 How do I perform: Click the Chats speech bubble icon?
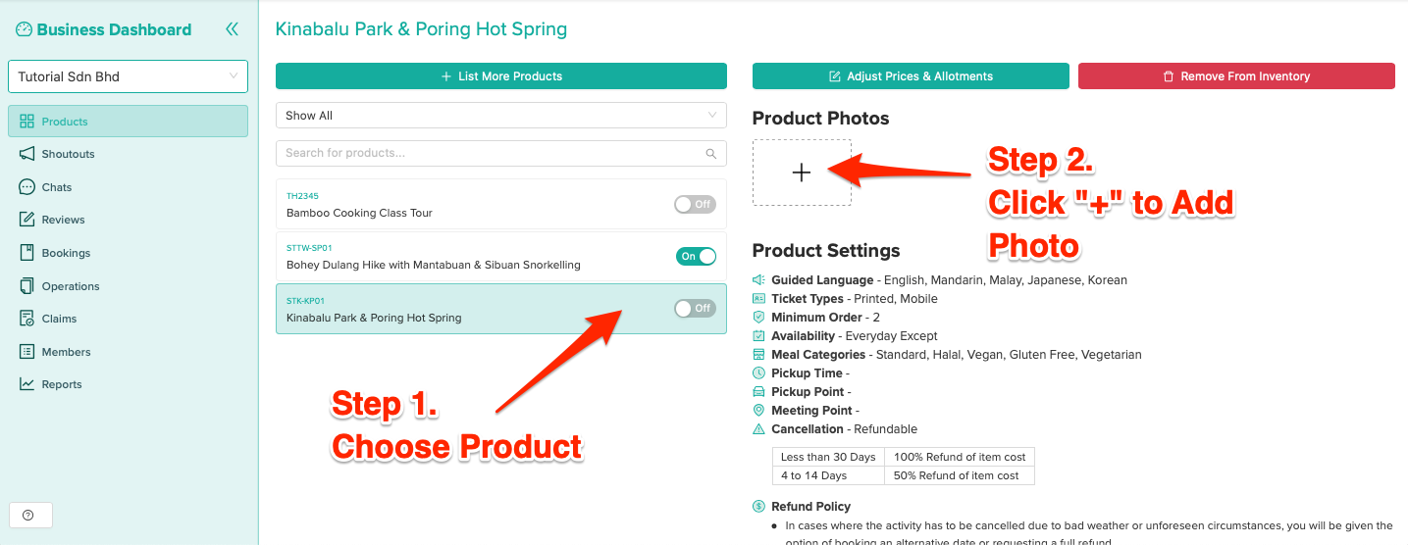pyautogui.click(x=26, y=187)
